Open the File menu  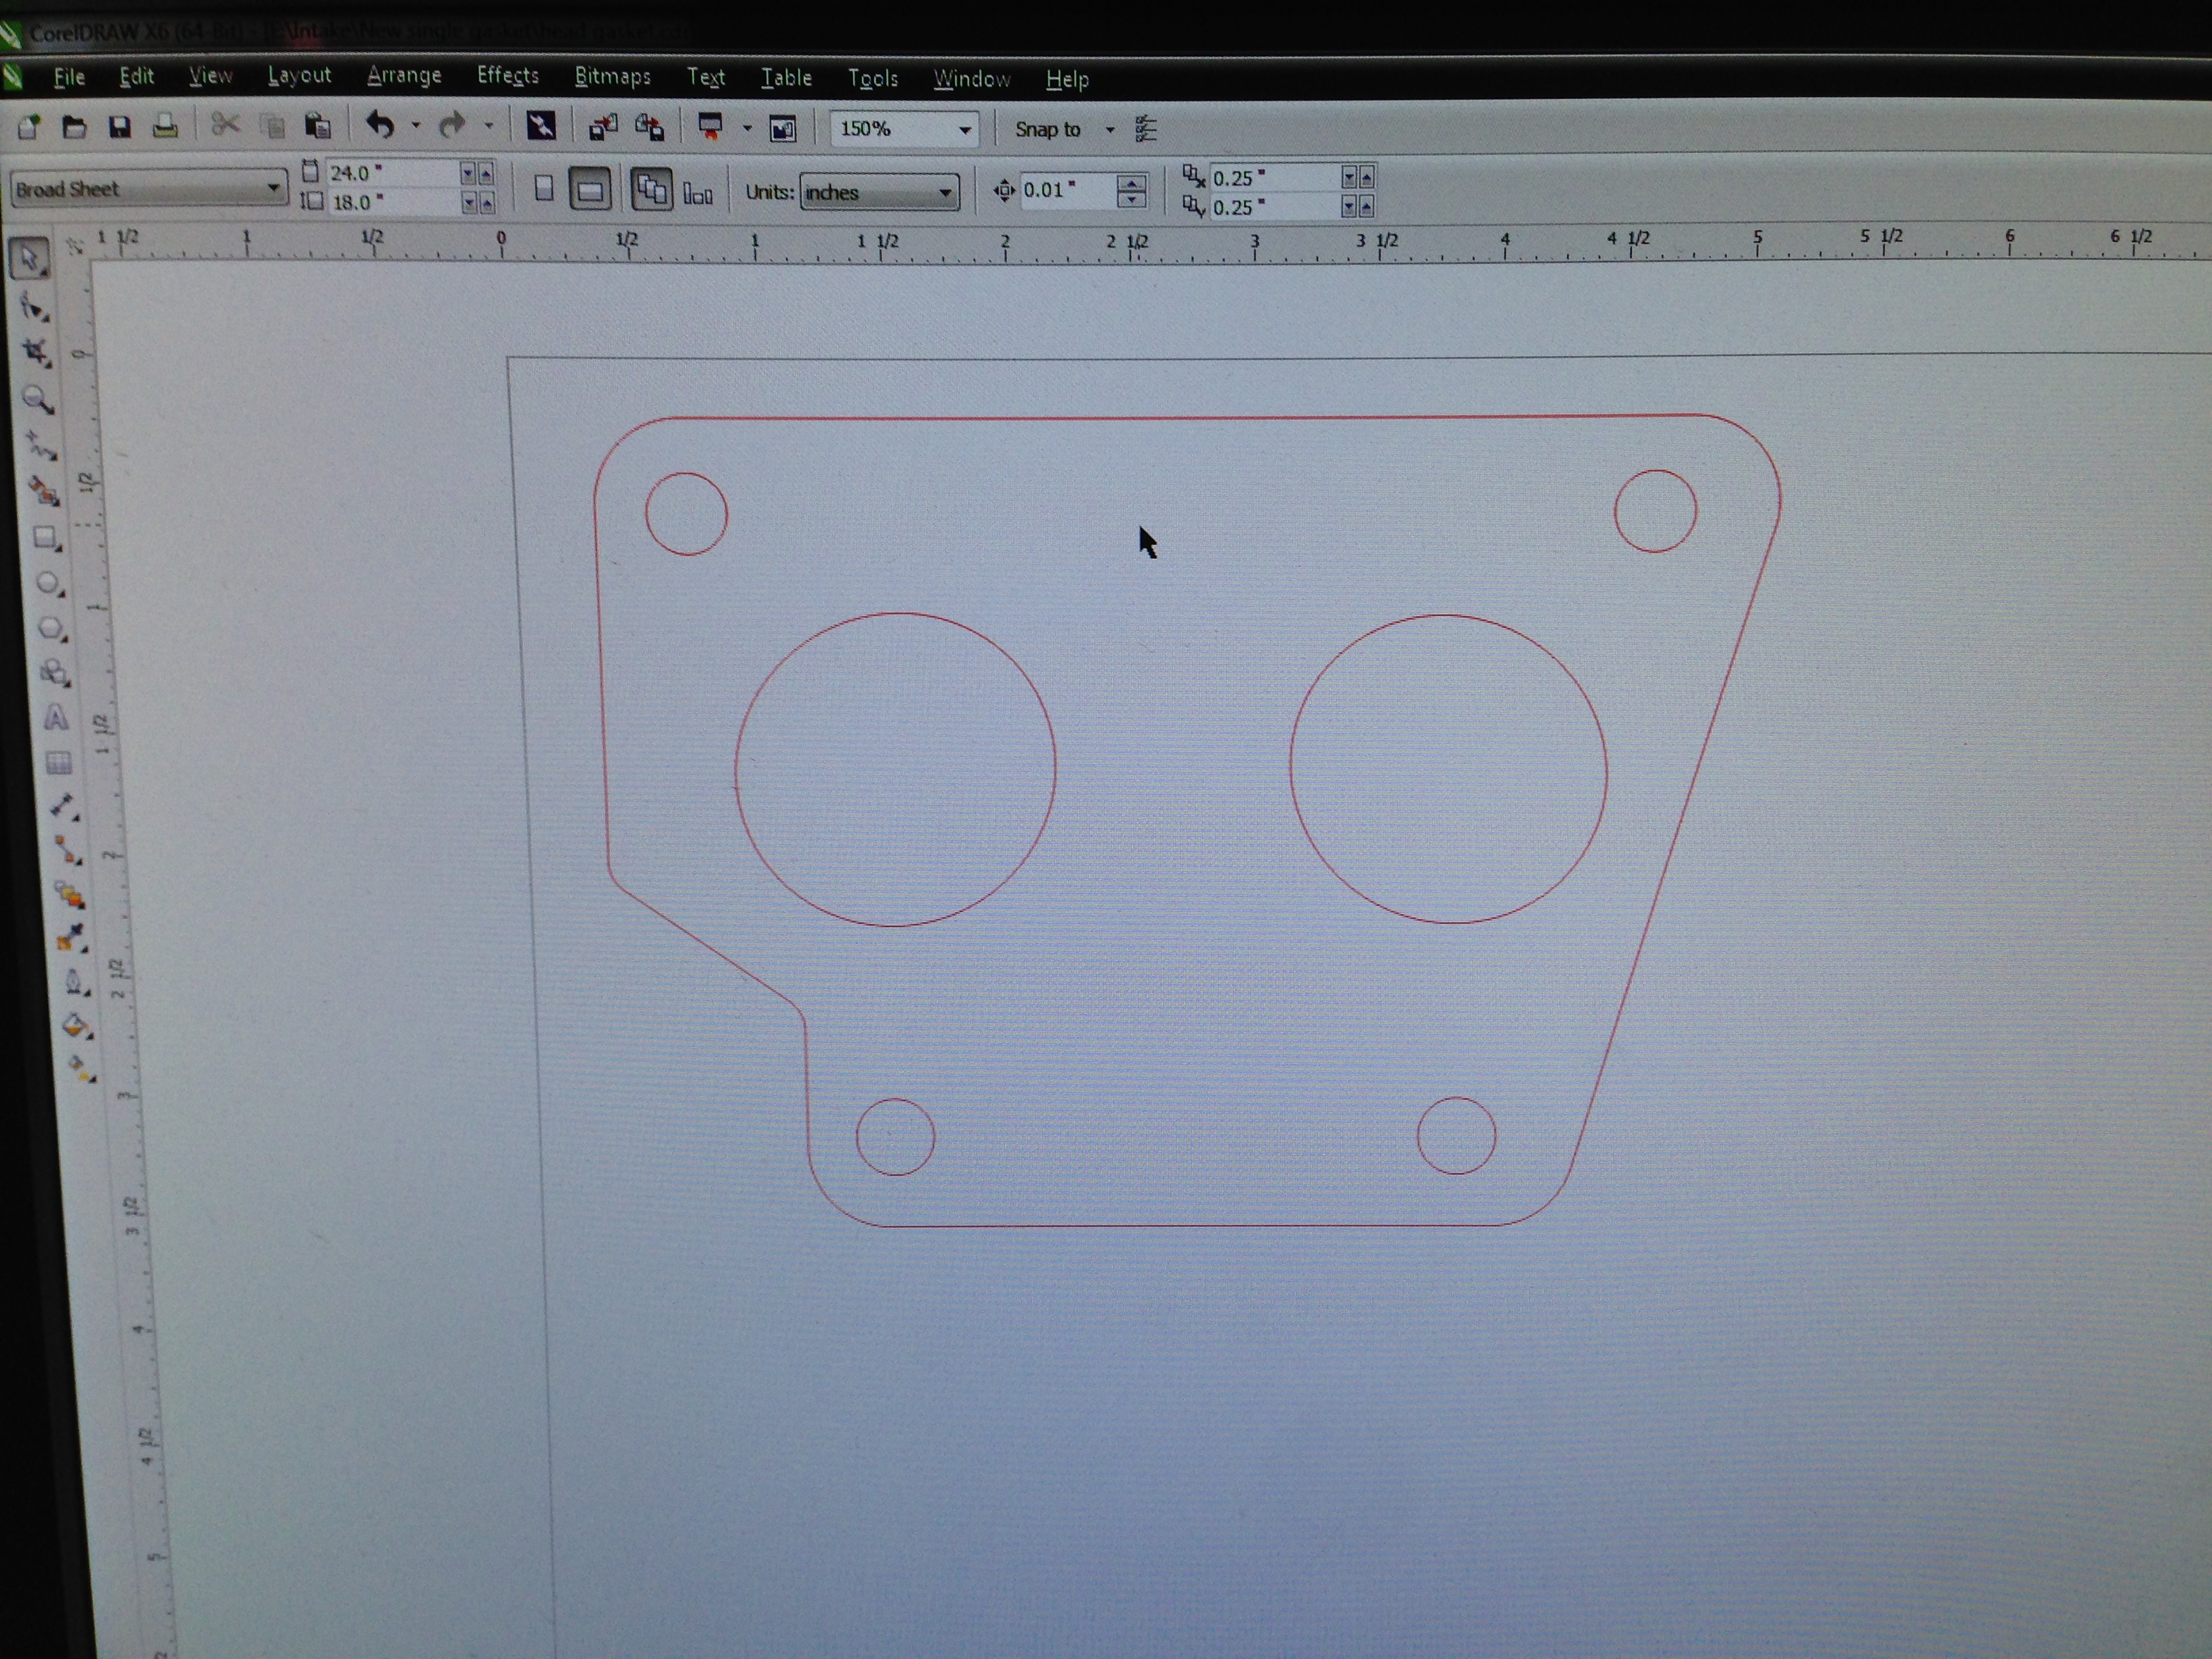[x=69, y=77]
